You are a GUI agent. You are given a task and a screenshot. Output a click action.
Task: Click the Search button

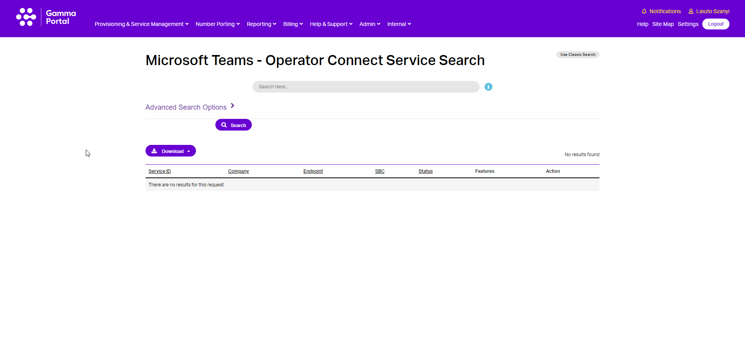tap(234, 125)
